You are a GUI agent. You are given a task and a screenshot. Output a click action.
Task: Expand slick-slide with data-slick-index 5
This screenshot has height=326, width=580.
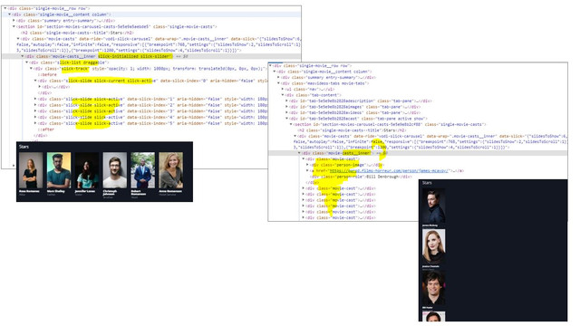point(35,123)
